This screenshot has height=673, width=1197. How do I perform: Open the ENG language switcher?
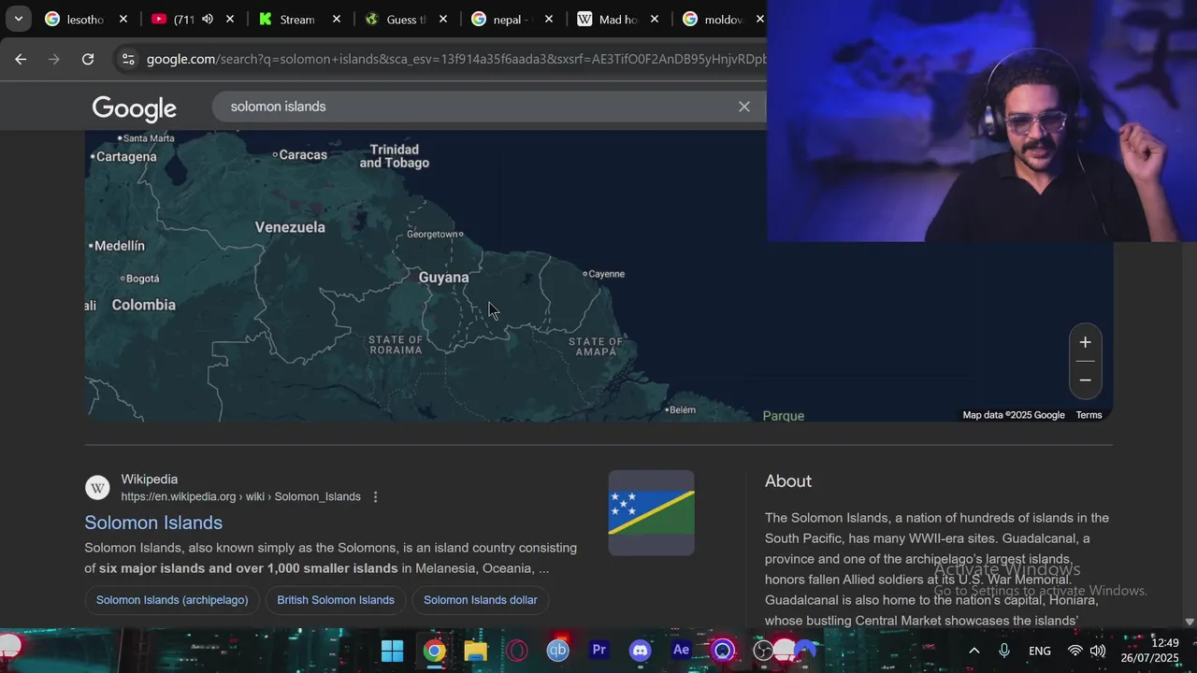[x=1040, y=651]
